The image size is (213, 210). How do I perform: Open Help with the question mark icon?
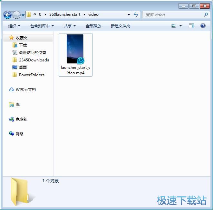[x=203, y=26]
